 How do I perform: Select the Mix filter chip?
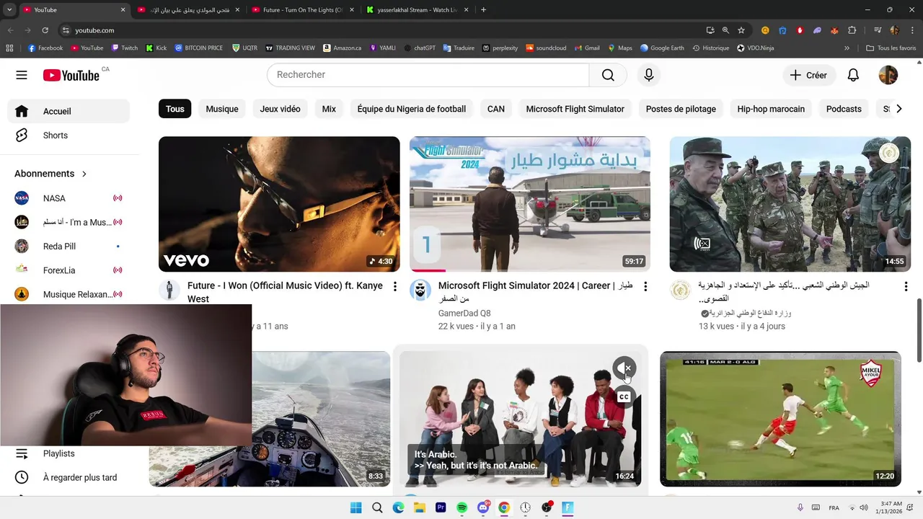click(329, 109)
